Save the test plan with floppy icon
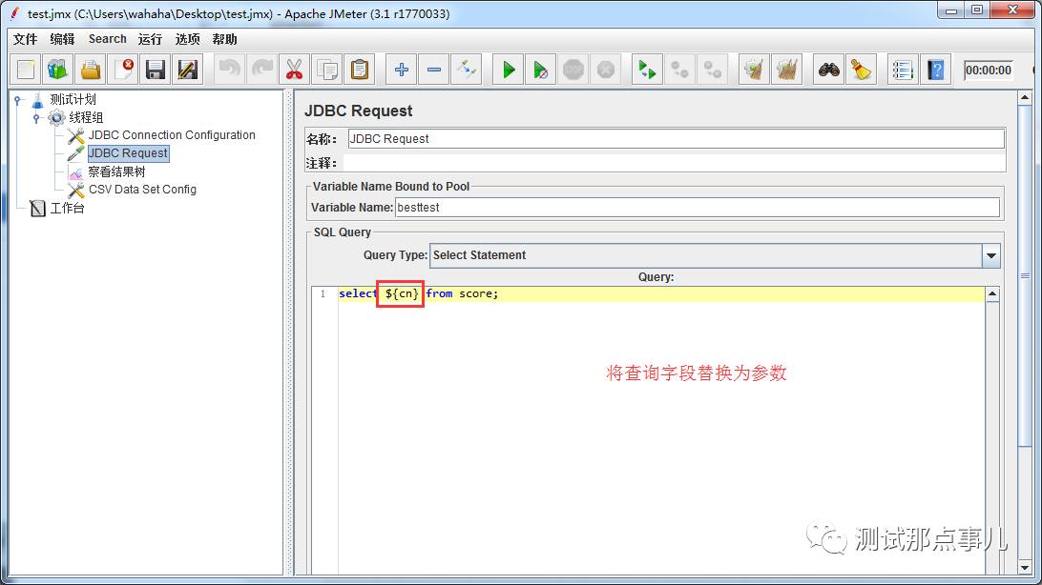Screen dimensions: 1042x585 pyautogui.click(x=156, y=70)
